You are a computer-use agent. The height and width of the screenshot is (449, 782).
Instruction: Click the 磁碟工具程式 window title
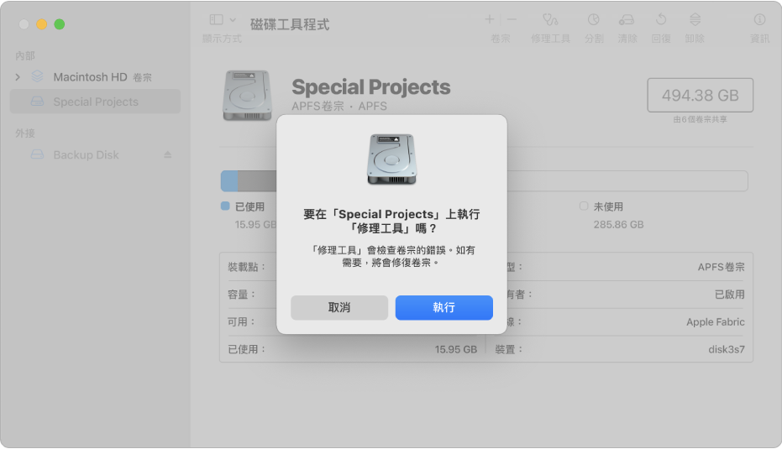click(290, 24)
